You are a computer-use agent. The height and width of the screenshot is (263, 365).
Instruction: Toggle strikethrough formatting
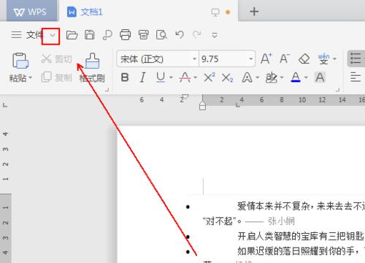[x=185, y=77]
